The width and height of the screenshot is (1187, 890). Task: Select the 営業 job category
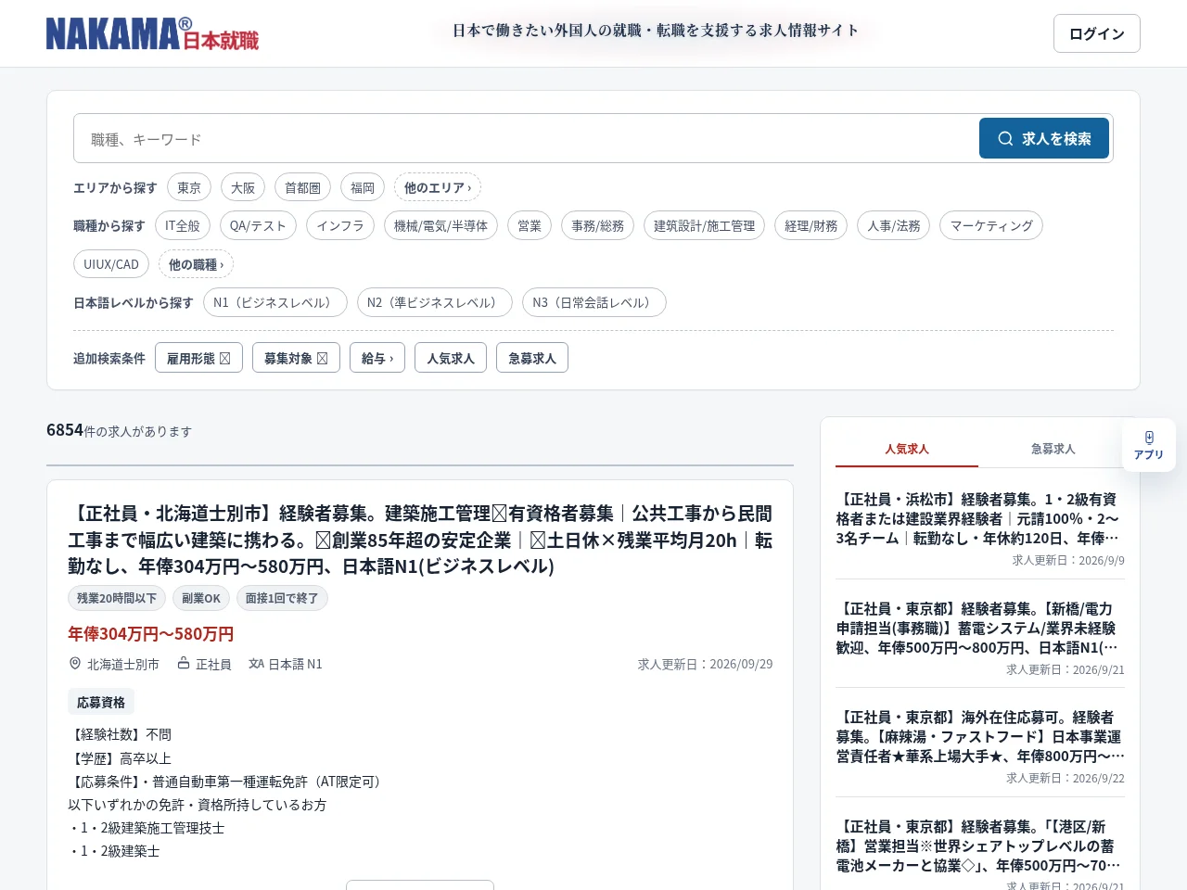tap(530, 225)
